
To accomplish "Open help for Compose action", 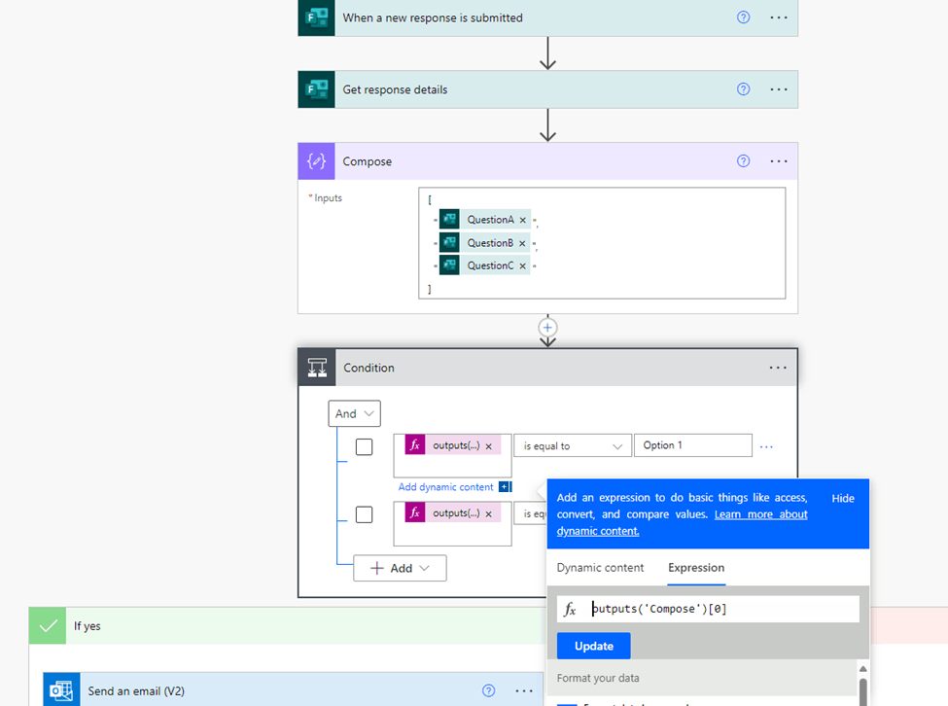I will (743, 160).
